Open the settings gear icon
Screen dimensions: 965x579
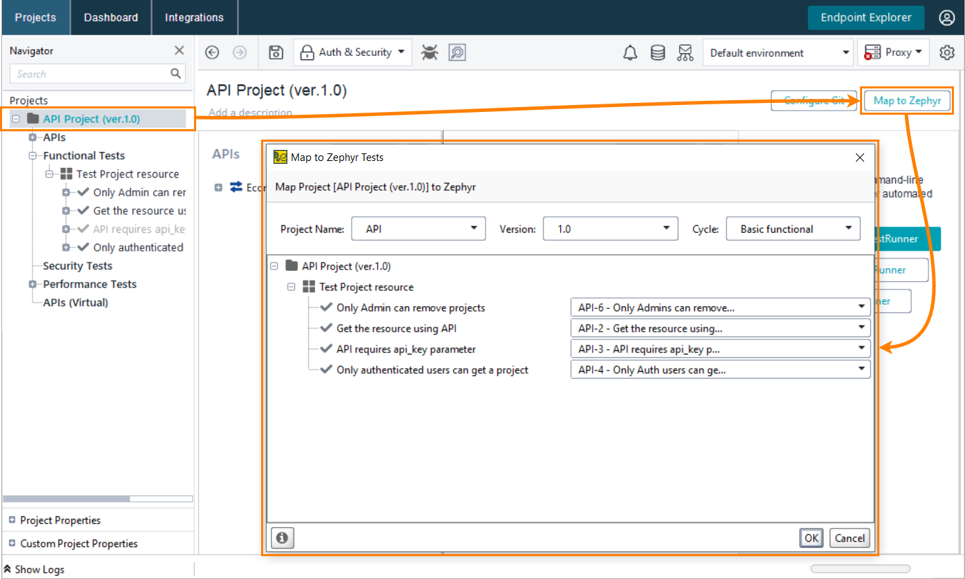(946, 53)
